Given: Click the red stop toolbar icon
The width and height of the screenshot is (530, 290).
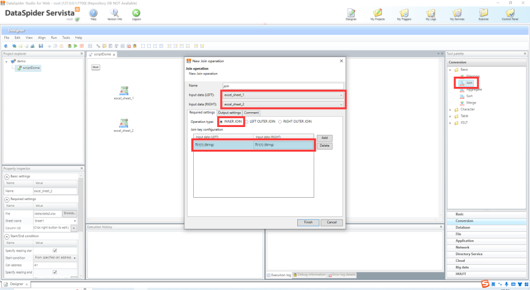Looking at the screenshot, I should [x=81, y=46].
